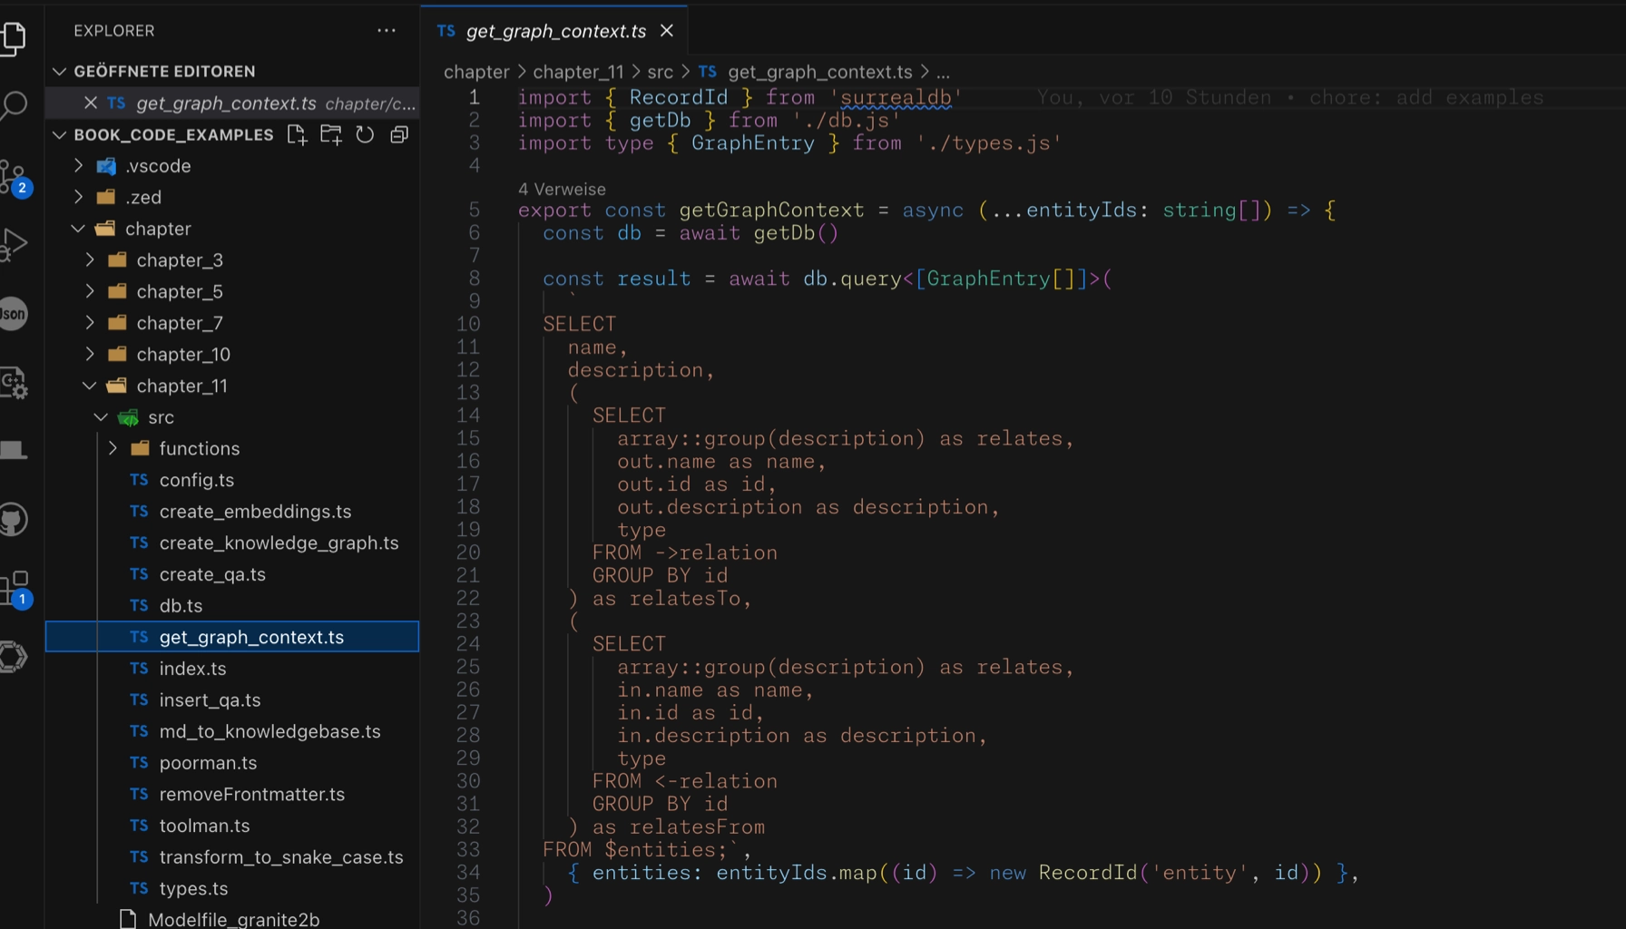This screenshot has width=1626, height=929.
Task: Close the get_graph_context.ts editor tab
Action: click(x=667, y=31)
